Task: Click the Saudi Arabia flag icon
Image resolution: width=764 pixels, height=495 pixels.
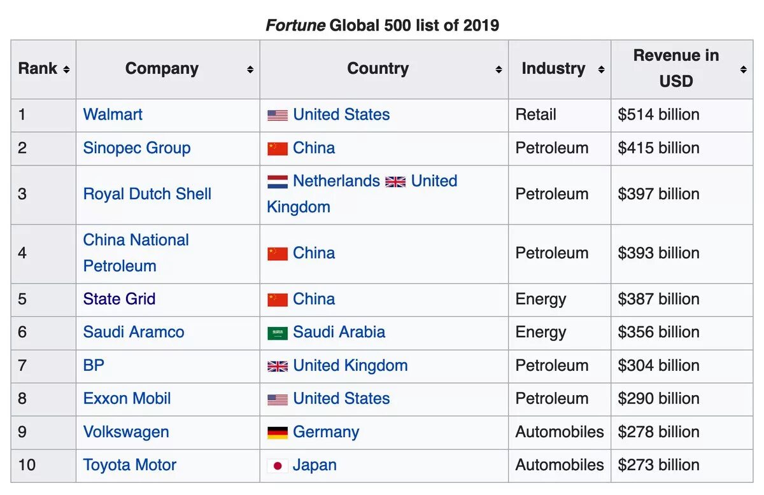Action: (x=278, y=333)
